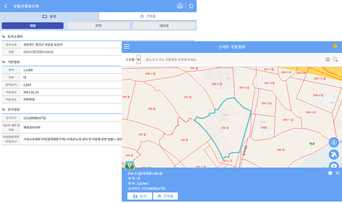Image resolution: width=342 pixels, height=203 pixels.
Task: Open the hamburger menu in 스마트 국토정보
Action: tap(127, 47)
